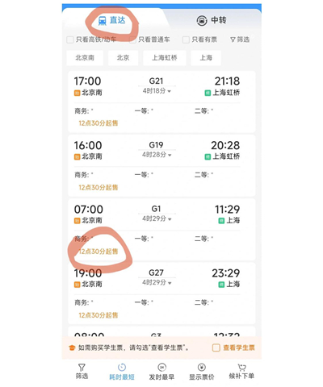Tap the 直达 train icon
Image resolution: width=323 pixels, height=387 pixels.
point(103,21)
